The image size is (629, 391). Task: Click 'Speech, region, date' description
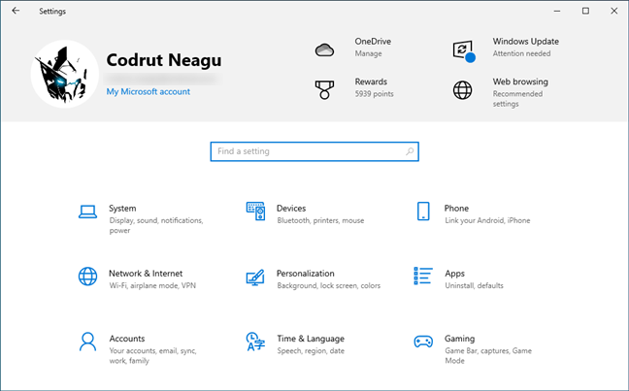click(x=311, y=351)
